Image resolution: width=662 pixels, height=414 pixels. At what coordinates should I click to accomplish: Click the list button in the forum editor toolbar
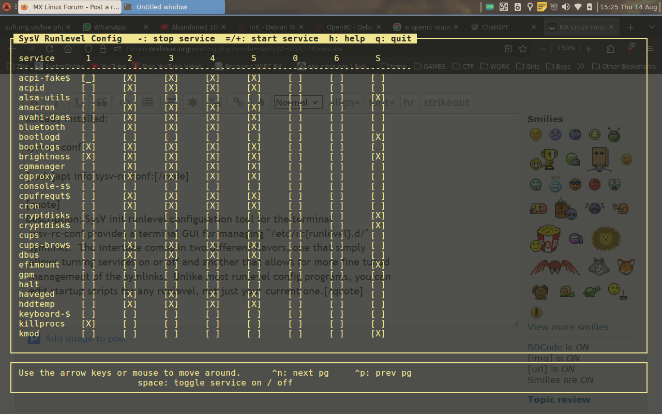click(148, 102)
